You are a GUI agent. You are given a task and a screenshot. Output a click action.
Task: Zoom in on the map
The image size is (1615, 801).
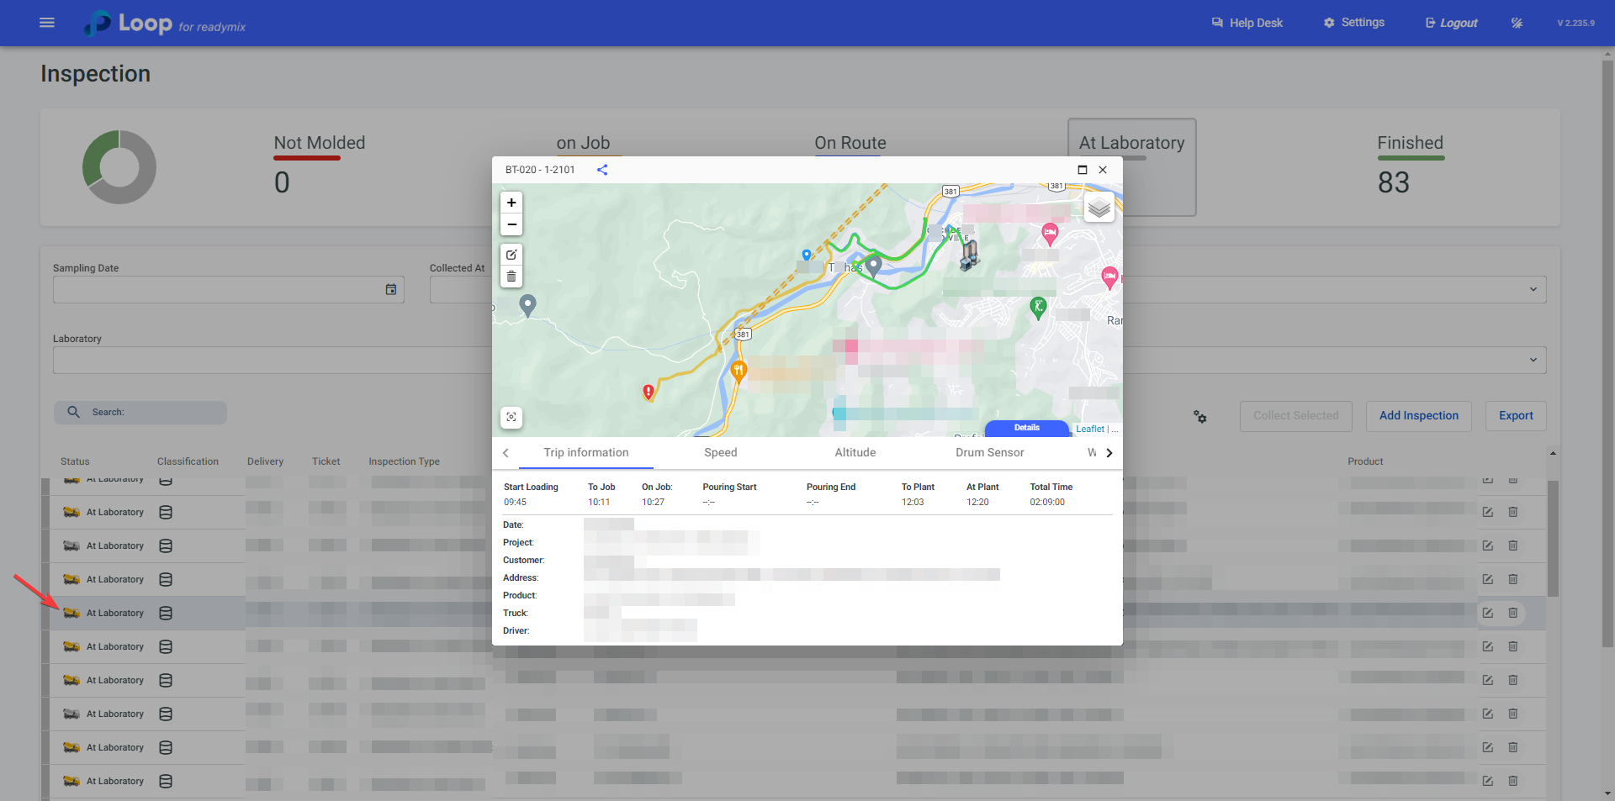pos(511,203)
